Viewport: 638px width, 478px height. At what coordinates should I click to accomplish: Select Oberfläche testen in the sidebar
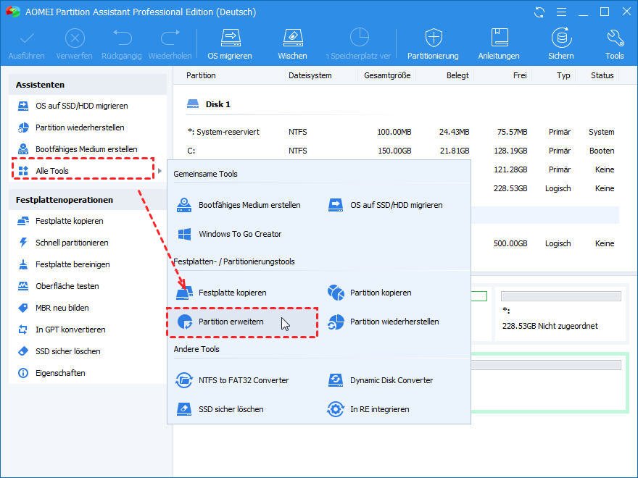coord(67,286)
